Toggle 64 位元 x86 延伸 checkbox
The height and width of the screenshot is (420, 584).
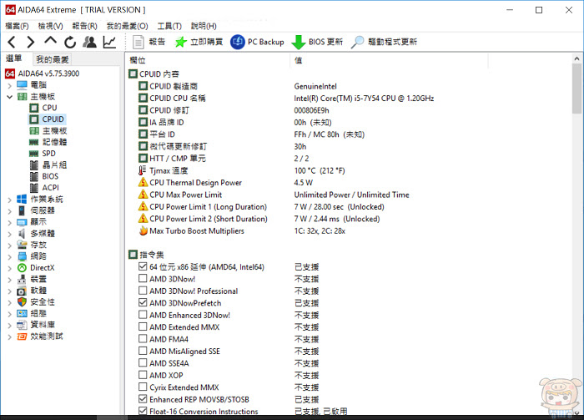[x=143, y=266]
